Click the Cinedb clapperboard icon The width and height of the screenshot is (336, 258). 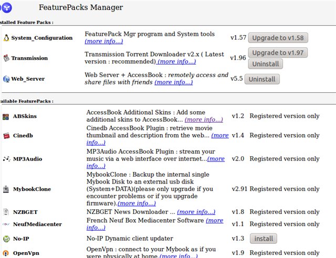pos(7,136)
